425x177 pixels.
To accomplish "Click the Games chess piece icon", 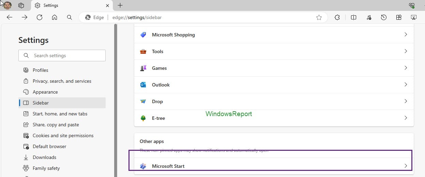I will [x=143, y=68].
